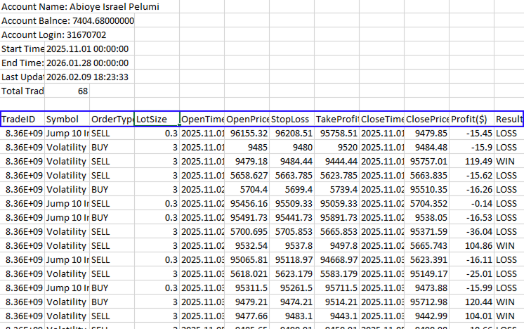Select the TakeProfit header cell

coord(336,119)
